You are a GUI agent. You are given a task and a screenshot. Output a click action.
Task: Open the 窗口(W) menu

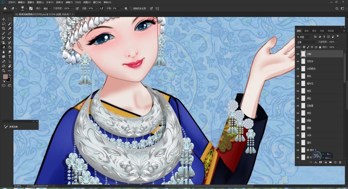coord(97,2)
